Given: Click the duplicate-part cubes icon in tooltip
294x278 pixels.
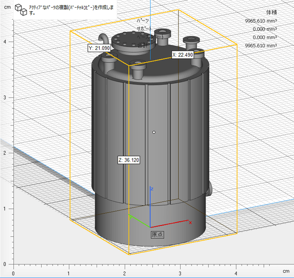Looking at the screenshot, I should pyautogui.click(x=21, y=9).
